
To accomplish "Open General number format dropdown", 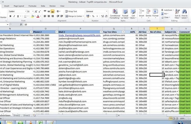I will (x=106, y=12).
